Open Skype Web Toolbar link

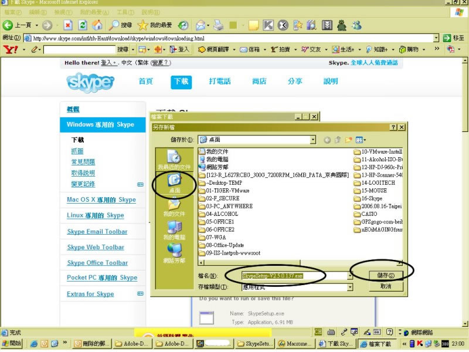pyautogui.click(x=96, y=247)
